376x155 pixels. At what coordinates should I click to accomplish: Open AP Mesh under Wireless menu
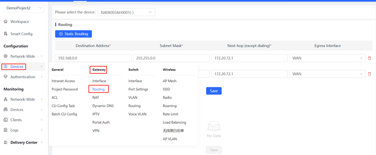170,81
